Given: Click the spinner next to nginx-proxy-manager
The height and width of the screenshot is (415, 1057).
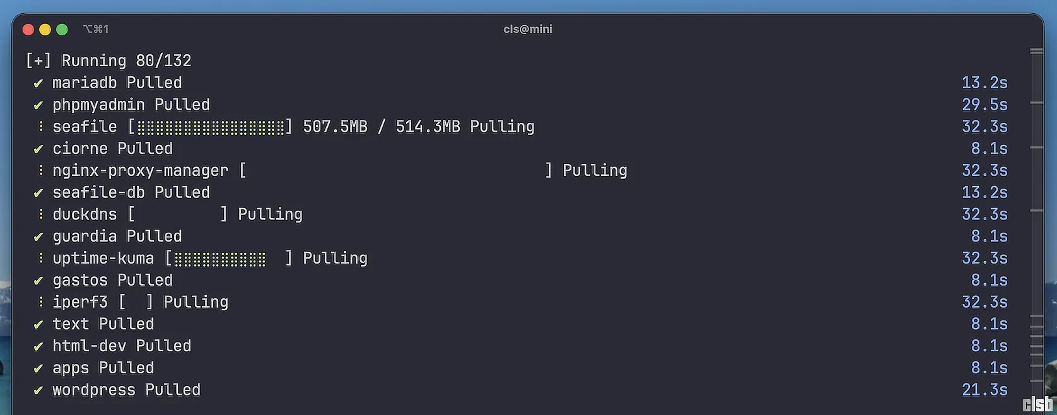Looking at the screenshot, I should click(40, 171).
